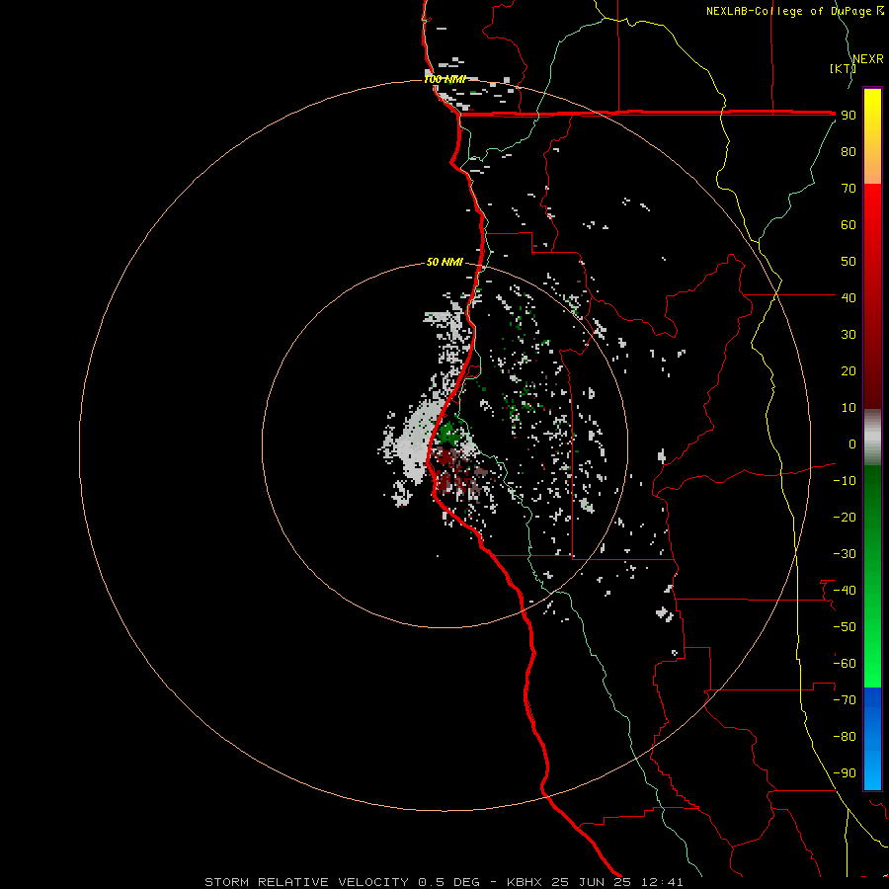Click the positive 10 knot scale label
Image resolution: width=889 pixels, height=889 pixels.
coord(849,408)
